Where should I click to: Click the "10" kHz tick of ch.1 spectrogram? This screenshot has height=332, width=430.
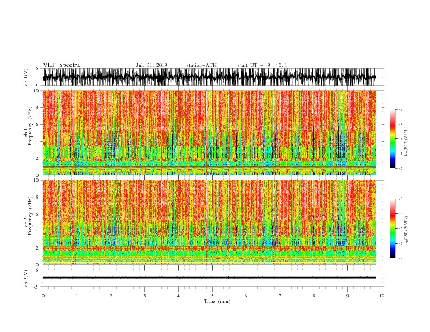37,91
